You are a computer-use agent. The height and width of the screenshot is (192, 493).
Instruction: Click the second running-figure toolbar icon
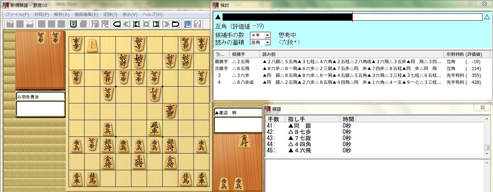click(105, 24)
